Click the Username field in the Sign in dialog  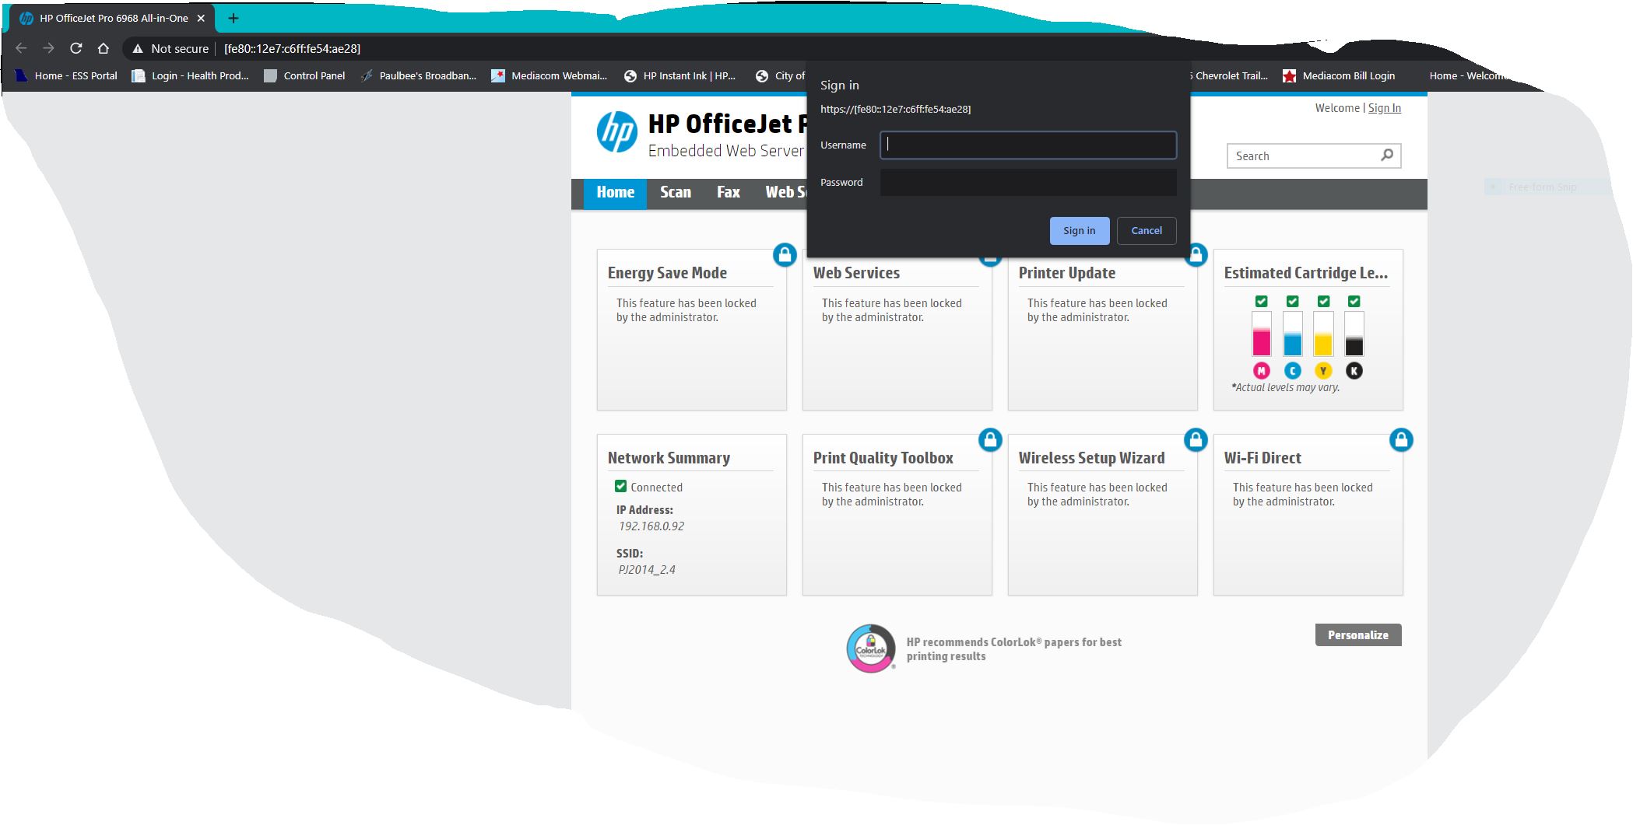pyautogui.click(x=1028, y=145)
